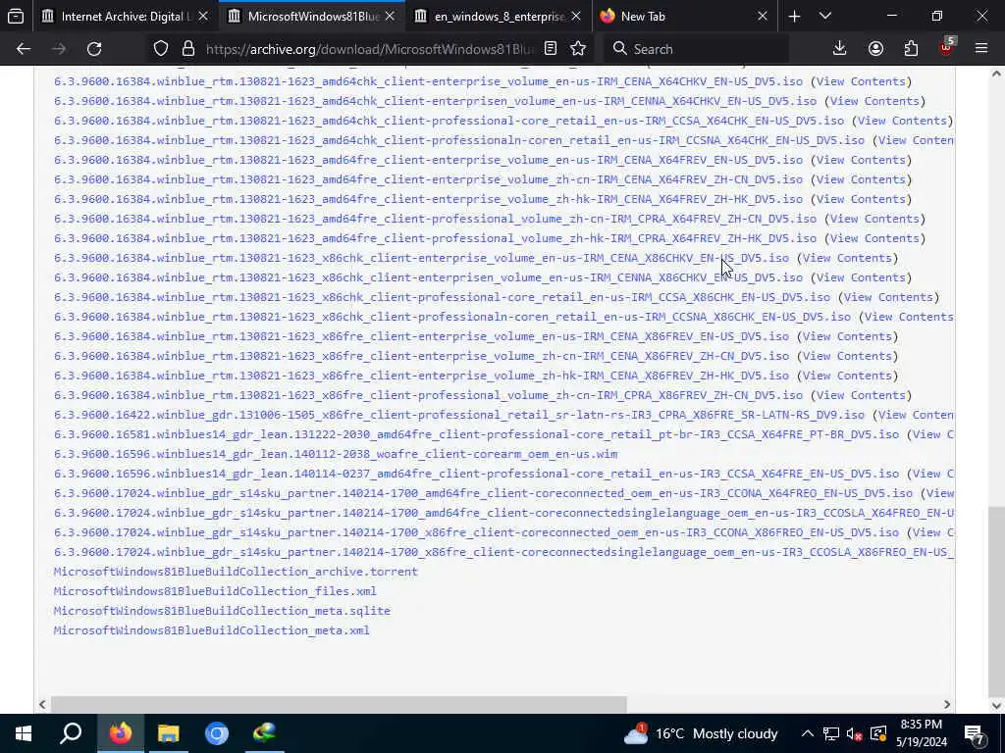Click the muted volume tray icon

click(854, 733)
